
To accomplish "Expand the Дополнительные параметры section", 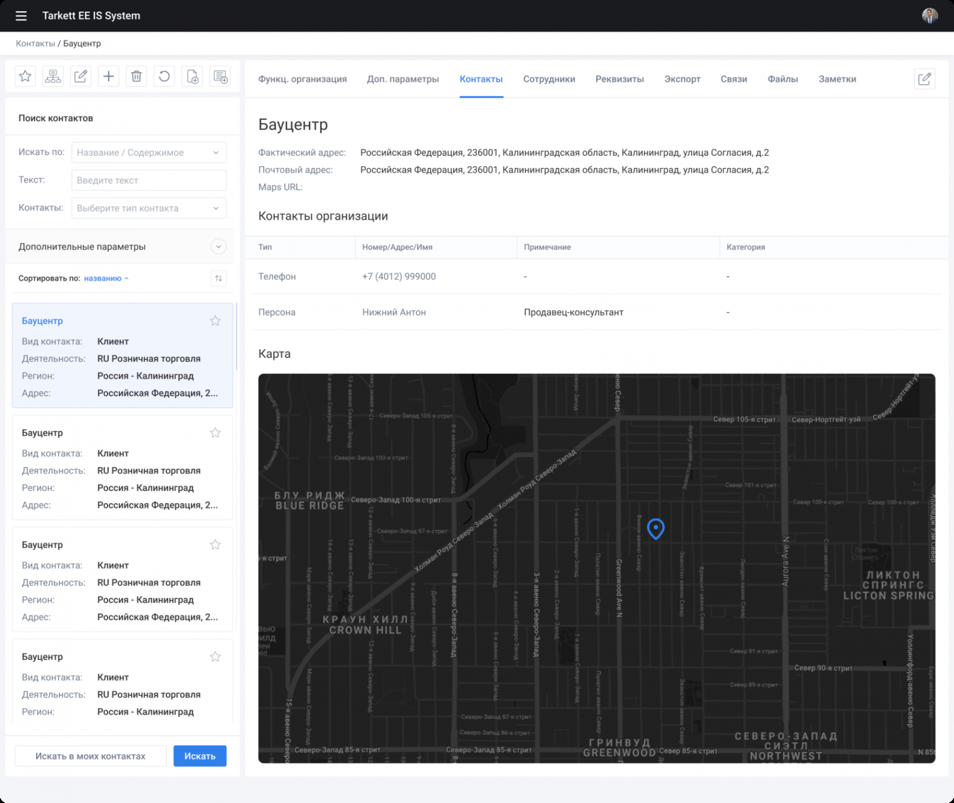I will click(219, 247).
